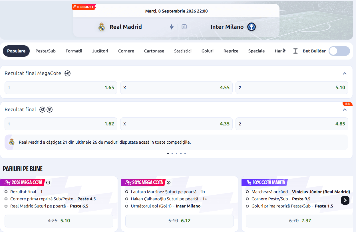Pick Rezultat final 2 at 4.85
Image resolution: width=356 pixels, height=232 pixels.
[292, 124]
